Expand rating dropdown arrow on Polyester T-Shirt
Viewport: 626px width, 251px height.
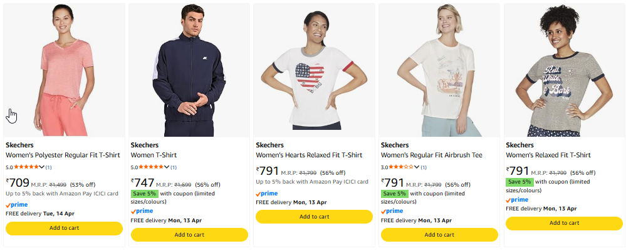coord(42,167)
